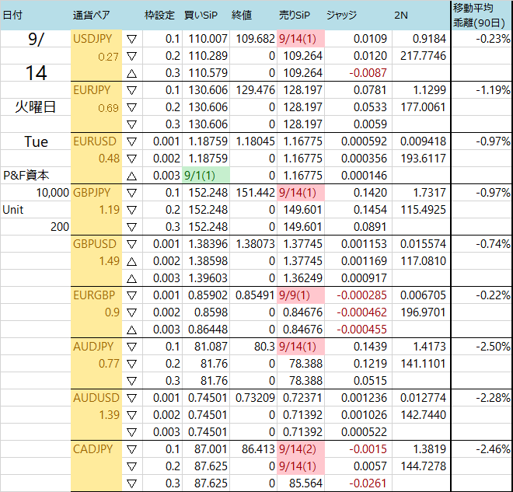Select the red judge value -0.0261

(368, 483)
